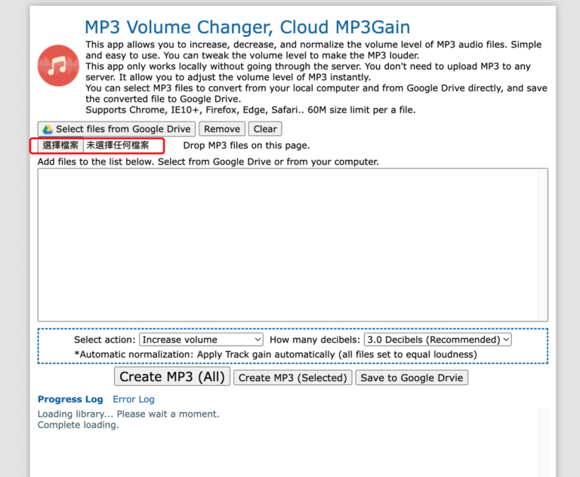
Task: Click the progress log vertical scrollbar
Action: point(543,442)
